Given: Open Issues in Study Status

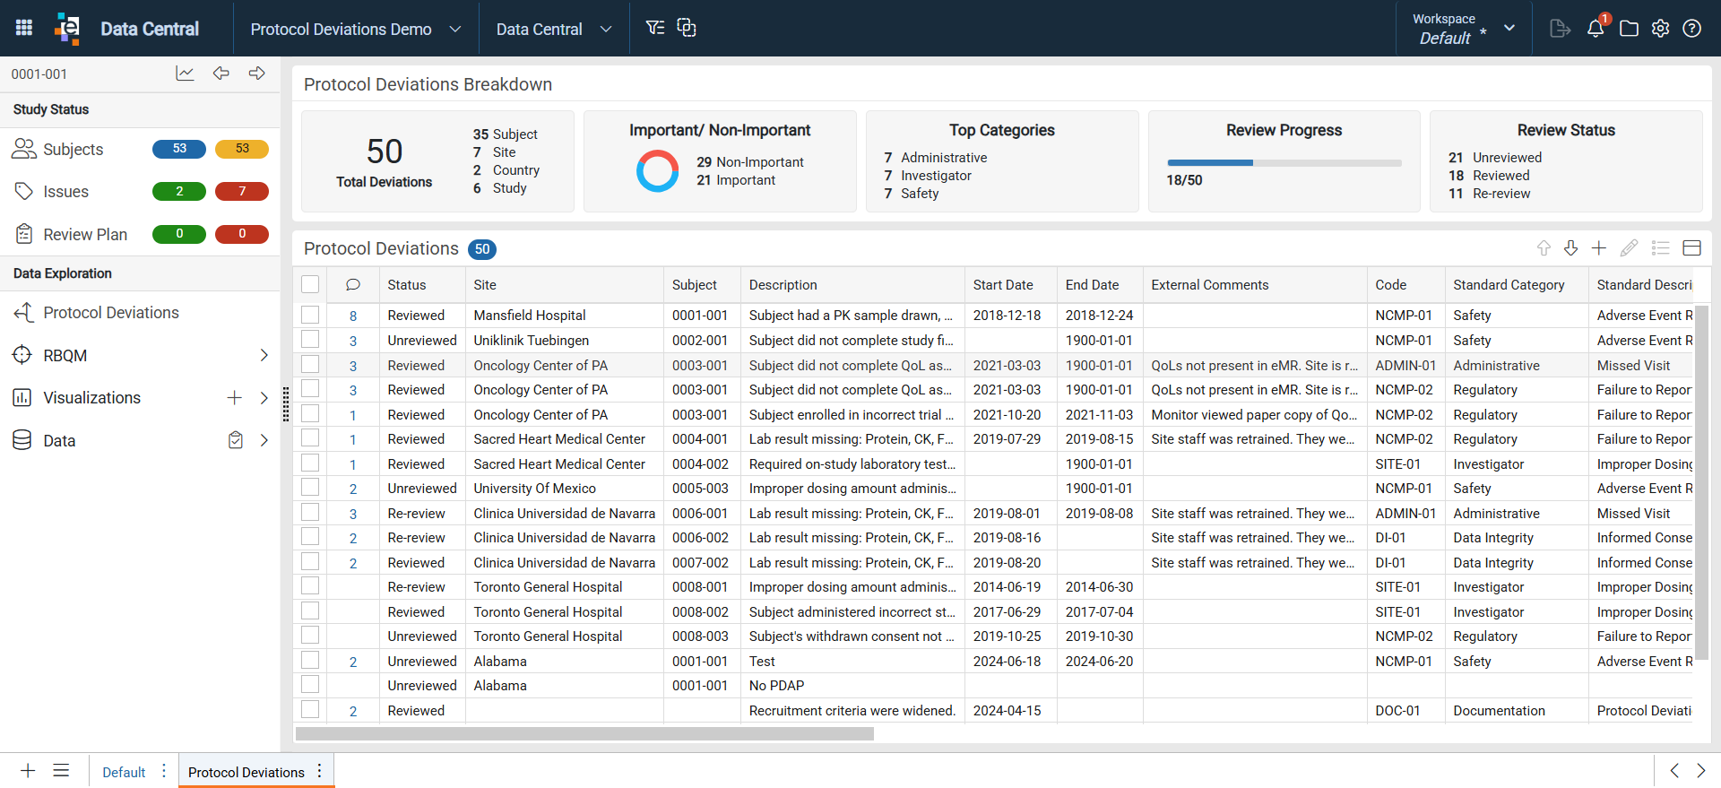Looking at the screenshot, I should point(65,191).
